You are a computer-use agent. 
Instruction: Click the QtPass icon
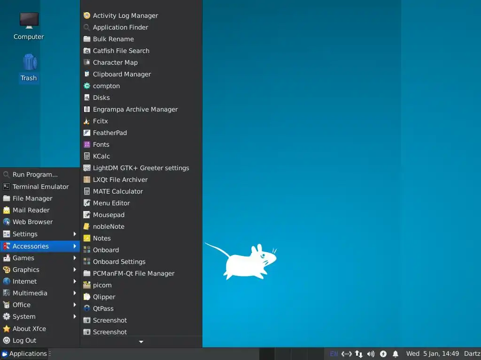(87, 308)
